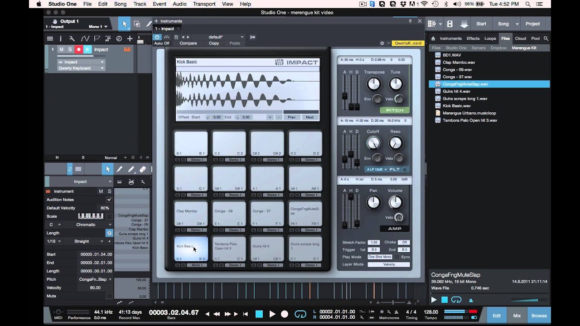The height and width of the screenshot is (326, 580).
Task: Click the video player film icon
Action: click(449, 24)
